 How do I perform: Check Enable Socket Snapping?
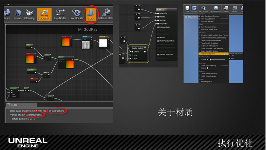point(200,73)
